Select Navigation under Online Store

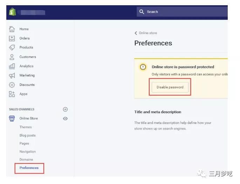[28, 152]
